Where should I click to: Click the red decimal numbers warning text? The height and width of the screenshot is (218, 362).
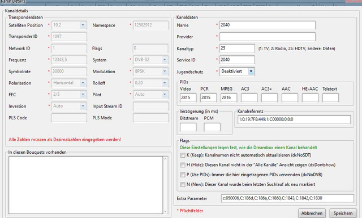click(64, 140)
